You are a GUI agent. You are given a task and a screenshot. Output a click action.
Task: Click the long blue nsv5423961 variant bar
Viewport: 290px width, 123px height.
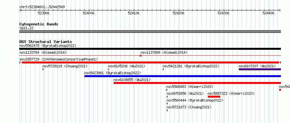tap(182, 76)
